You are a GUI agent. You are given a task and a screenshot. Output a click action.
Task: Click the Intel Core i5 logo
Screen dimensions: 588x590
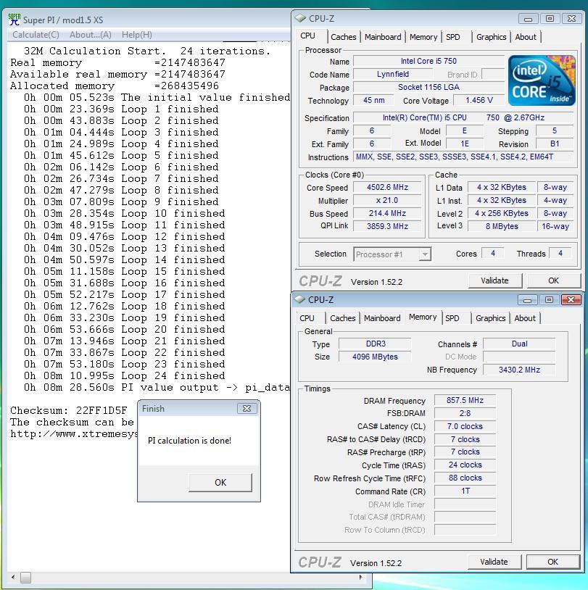542,80
